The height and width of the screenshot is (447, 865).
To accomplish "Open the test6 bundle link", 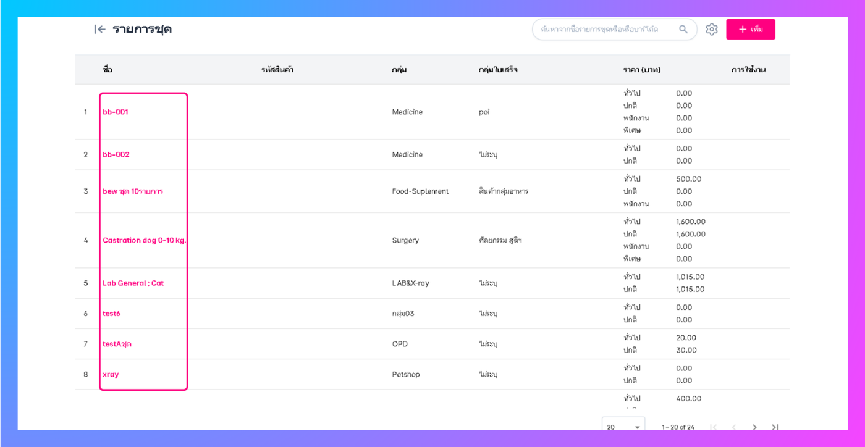I will [x=112, y=313].
